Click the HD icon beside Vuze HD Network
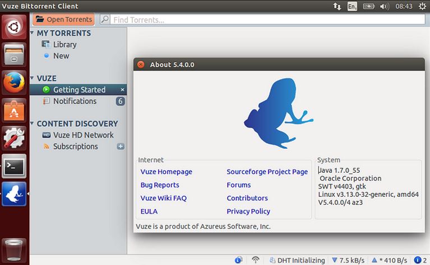This screenshot has height=265, width=430. pyautogui.click(x=47, y=135)
